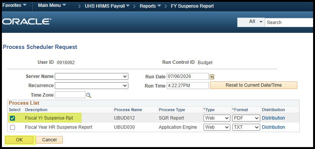
Task: Click the OK button
Action: tap(19, 140)
